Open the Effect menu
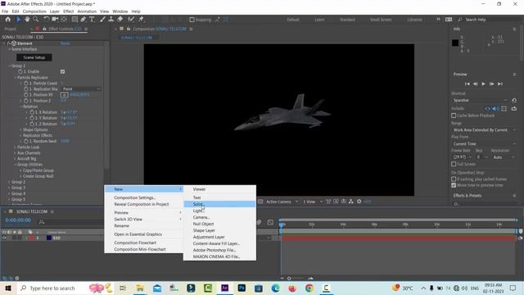The width and height of the screenshot is (524, 295). (x=69, y=11)
